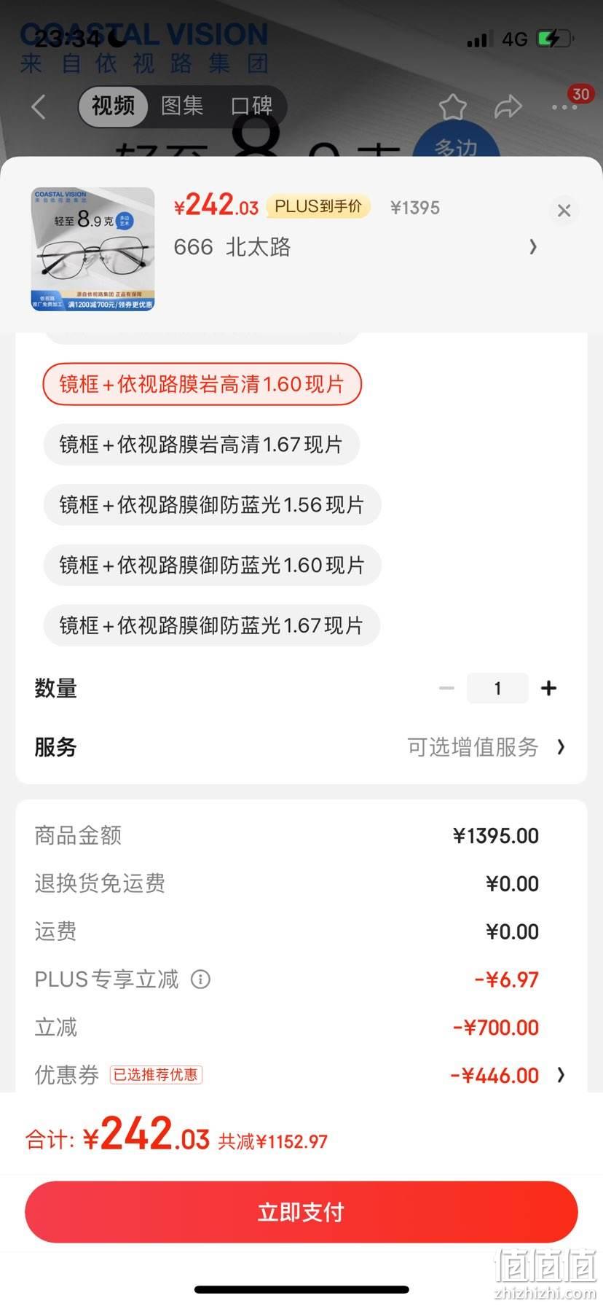The width and height of the screenshot is (603, 1306).
Task: Switch to the 图集 tab
Action: [182, 106]
